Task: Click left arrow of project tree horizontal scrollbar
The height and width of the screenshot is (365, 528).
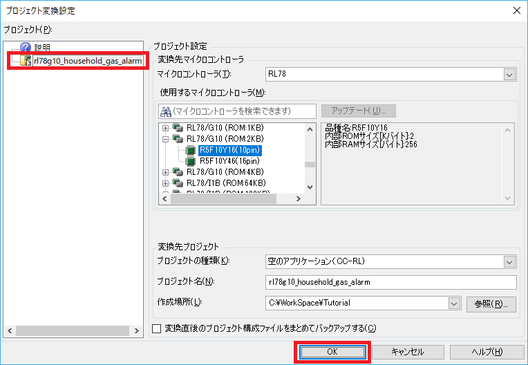Action: click(10, 330)
